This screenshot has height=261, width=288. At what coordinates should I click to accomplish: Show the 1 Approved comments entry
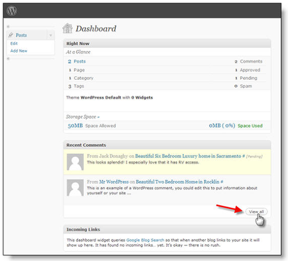[247, 70]
